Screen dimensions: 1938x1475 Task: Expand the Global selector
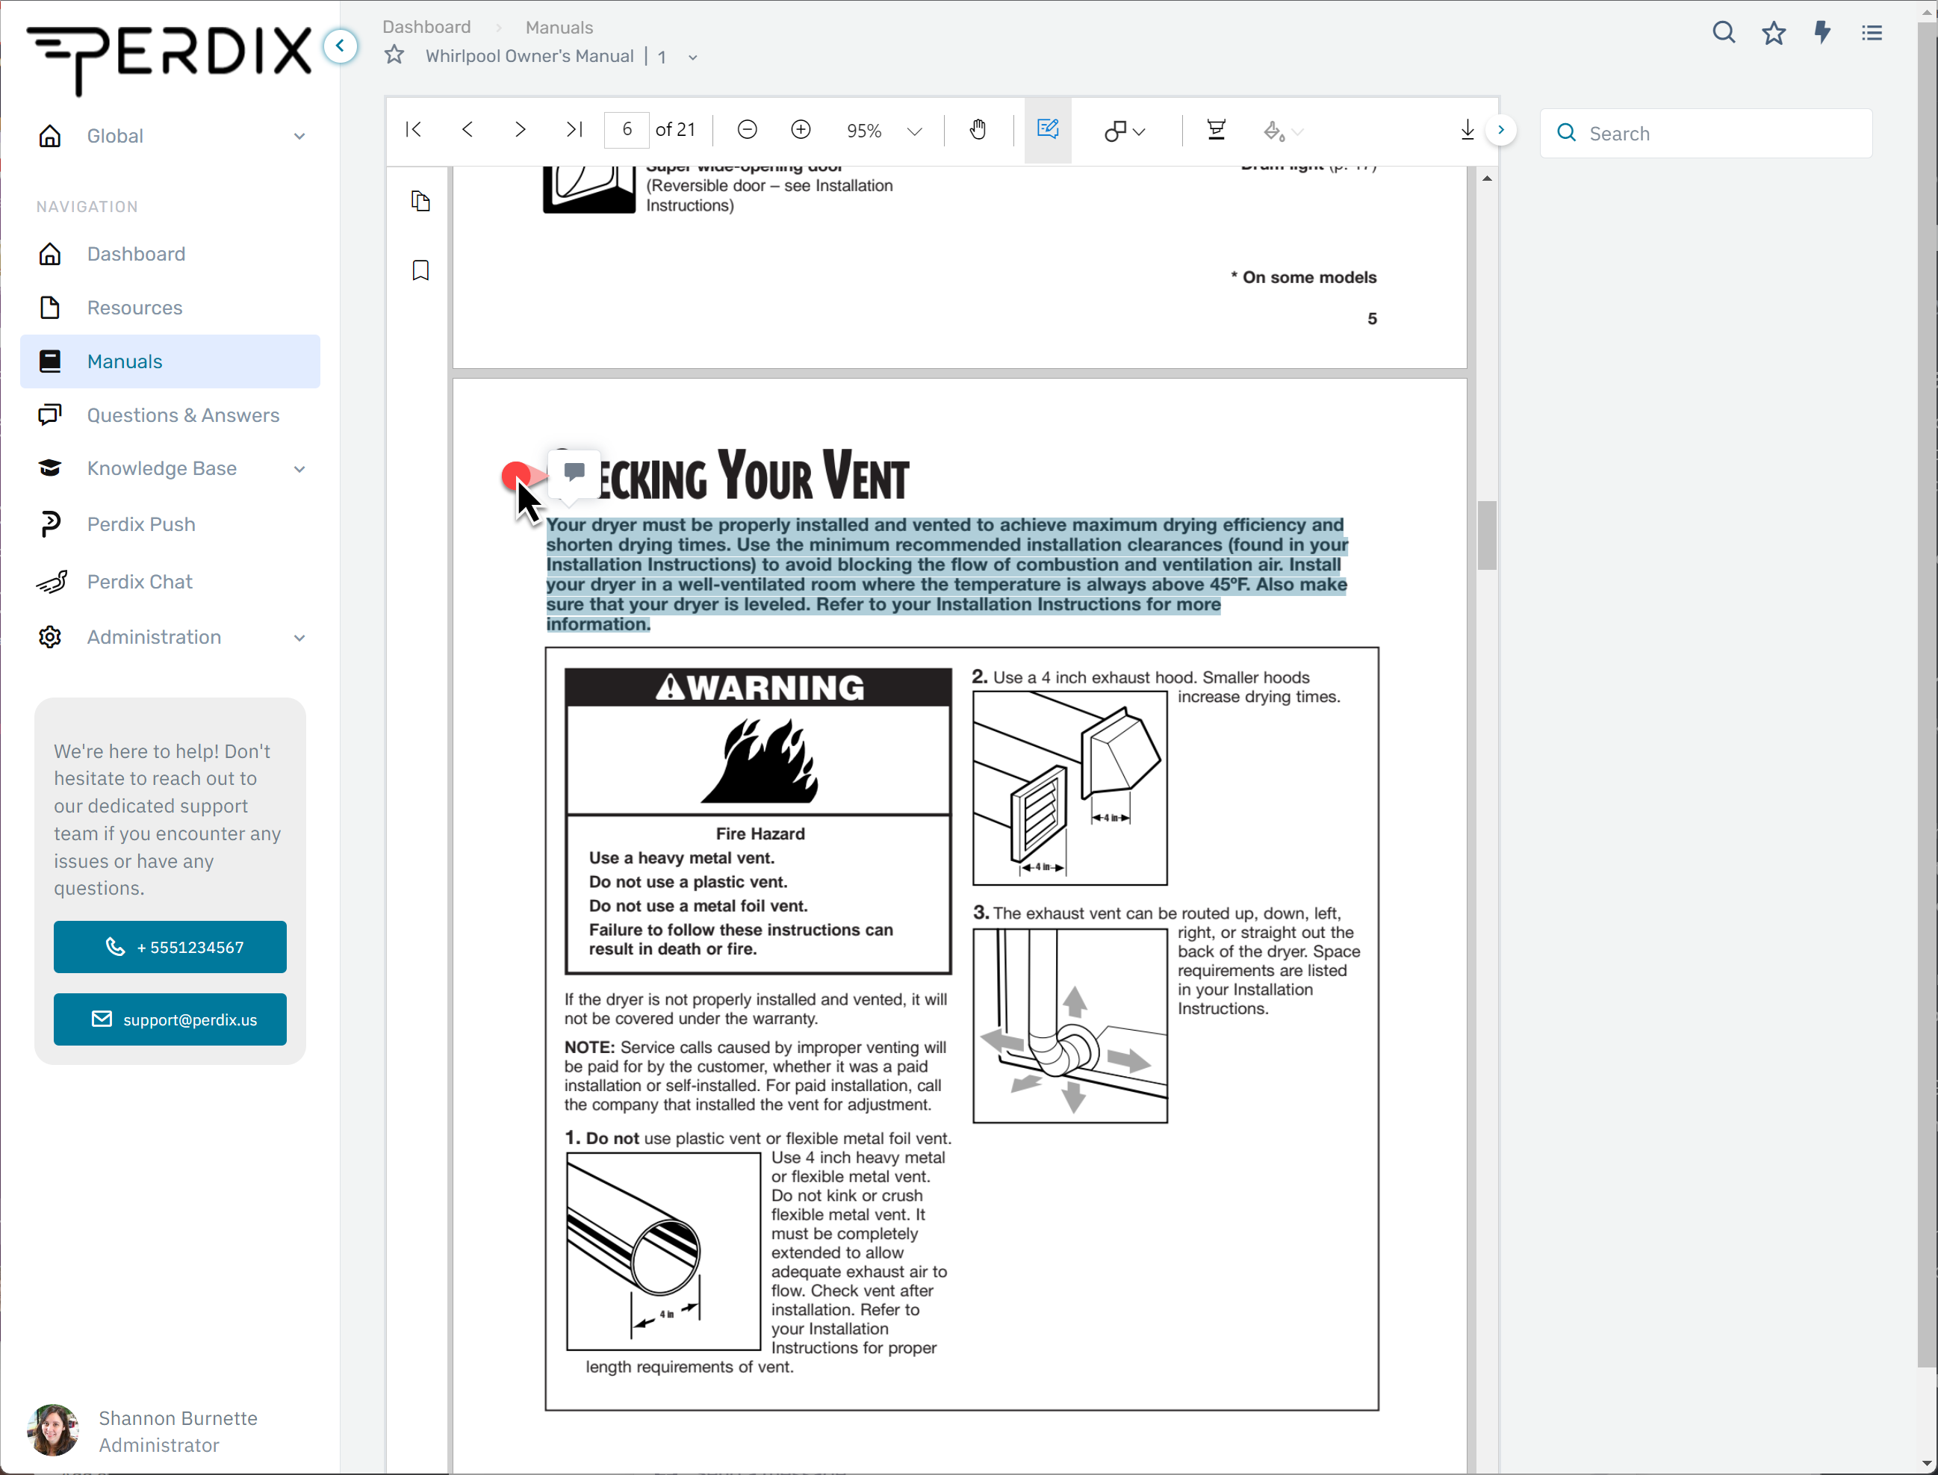pyautogui.click(x=170, y=136)
